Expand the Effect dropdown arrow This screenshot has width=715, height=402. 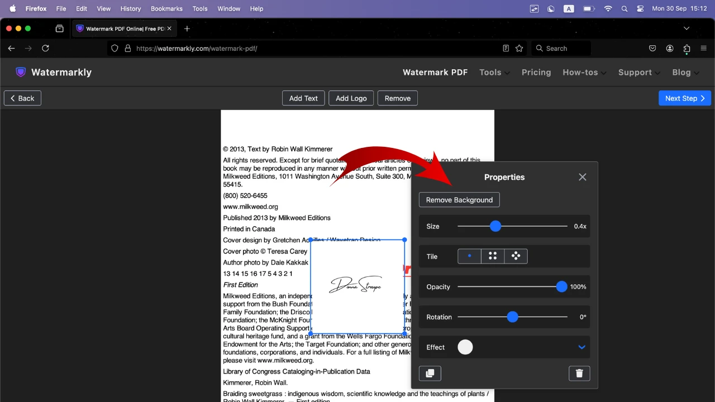tap(581, 347)
